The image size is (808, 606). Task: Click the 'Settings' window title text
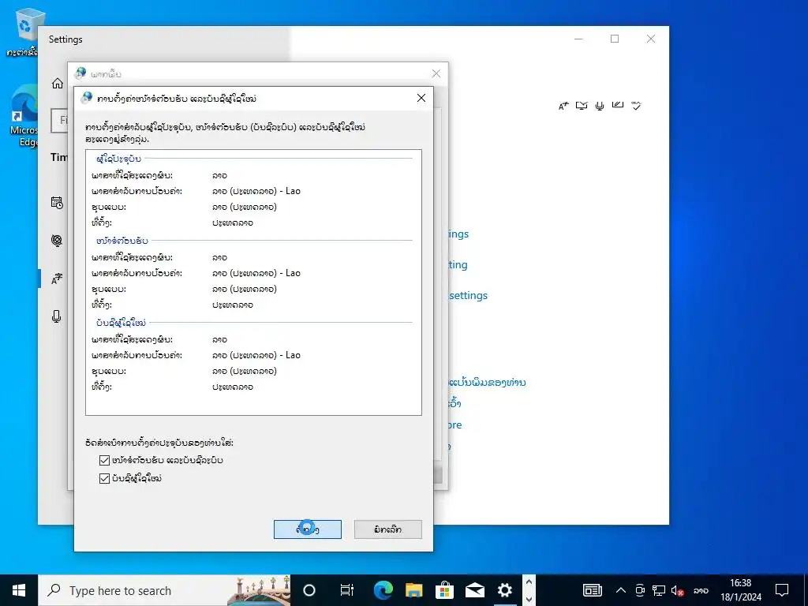[65, 39]
